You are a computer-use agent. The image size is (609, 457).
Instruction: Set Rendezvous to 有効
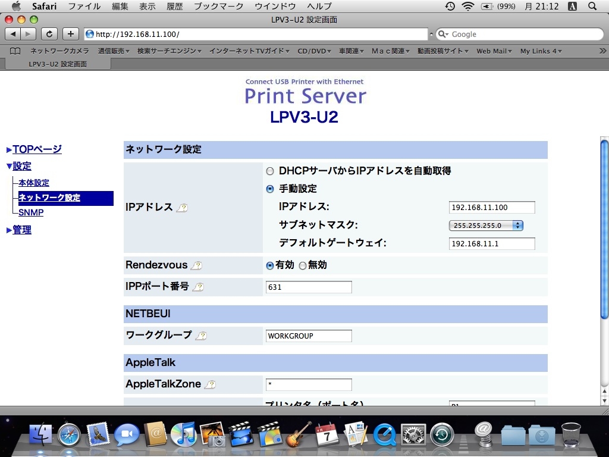click(270, 266)
